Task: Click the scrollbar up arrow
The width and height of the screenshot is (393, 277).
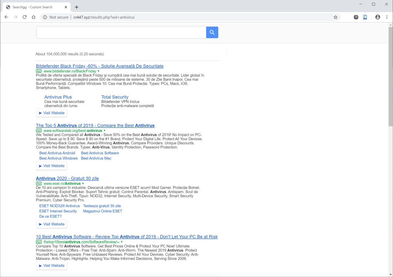Action: pos(391,25)
